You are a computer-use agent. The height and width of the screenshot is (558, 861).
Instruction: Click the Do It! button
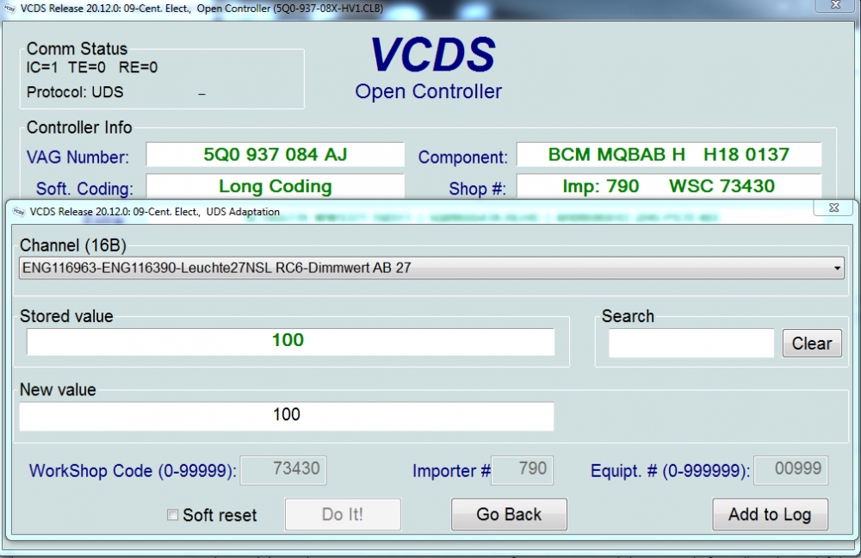click(x=343, y=514)
